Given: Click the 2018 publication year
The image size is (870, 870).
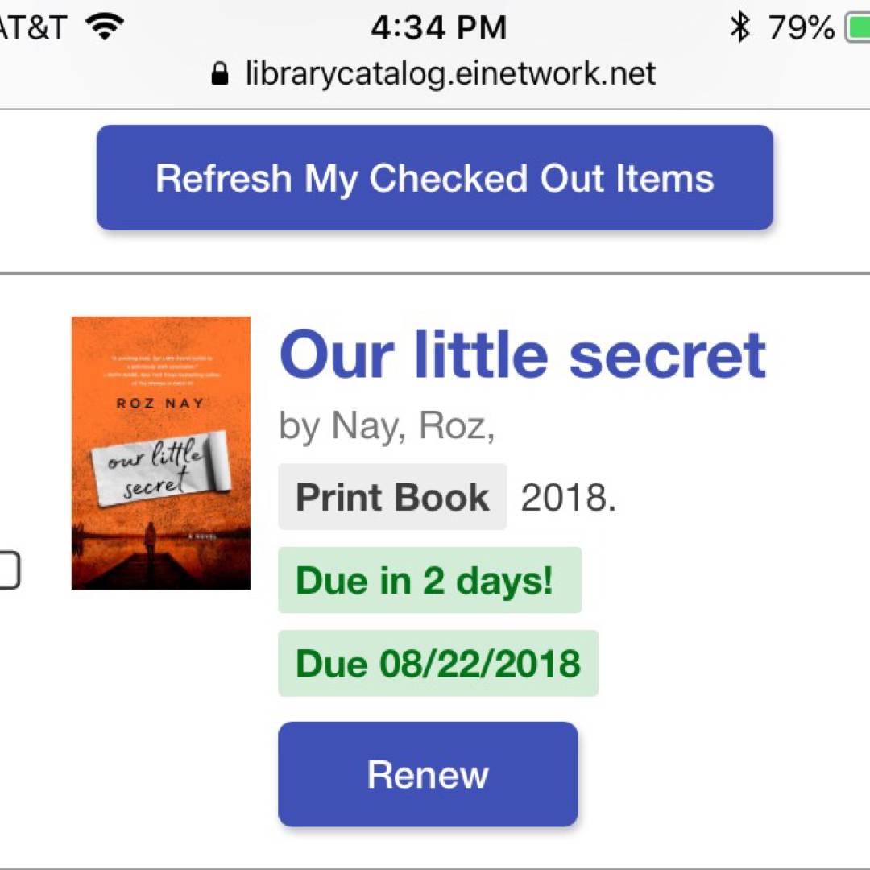Looking at the screenshot, I should pyautogui.click(x=568, y=498).
